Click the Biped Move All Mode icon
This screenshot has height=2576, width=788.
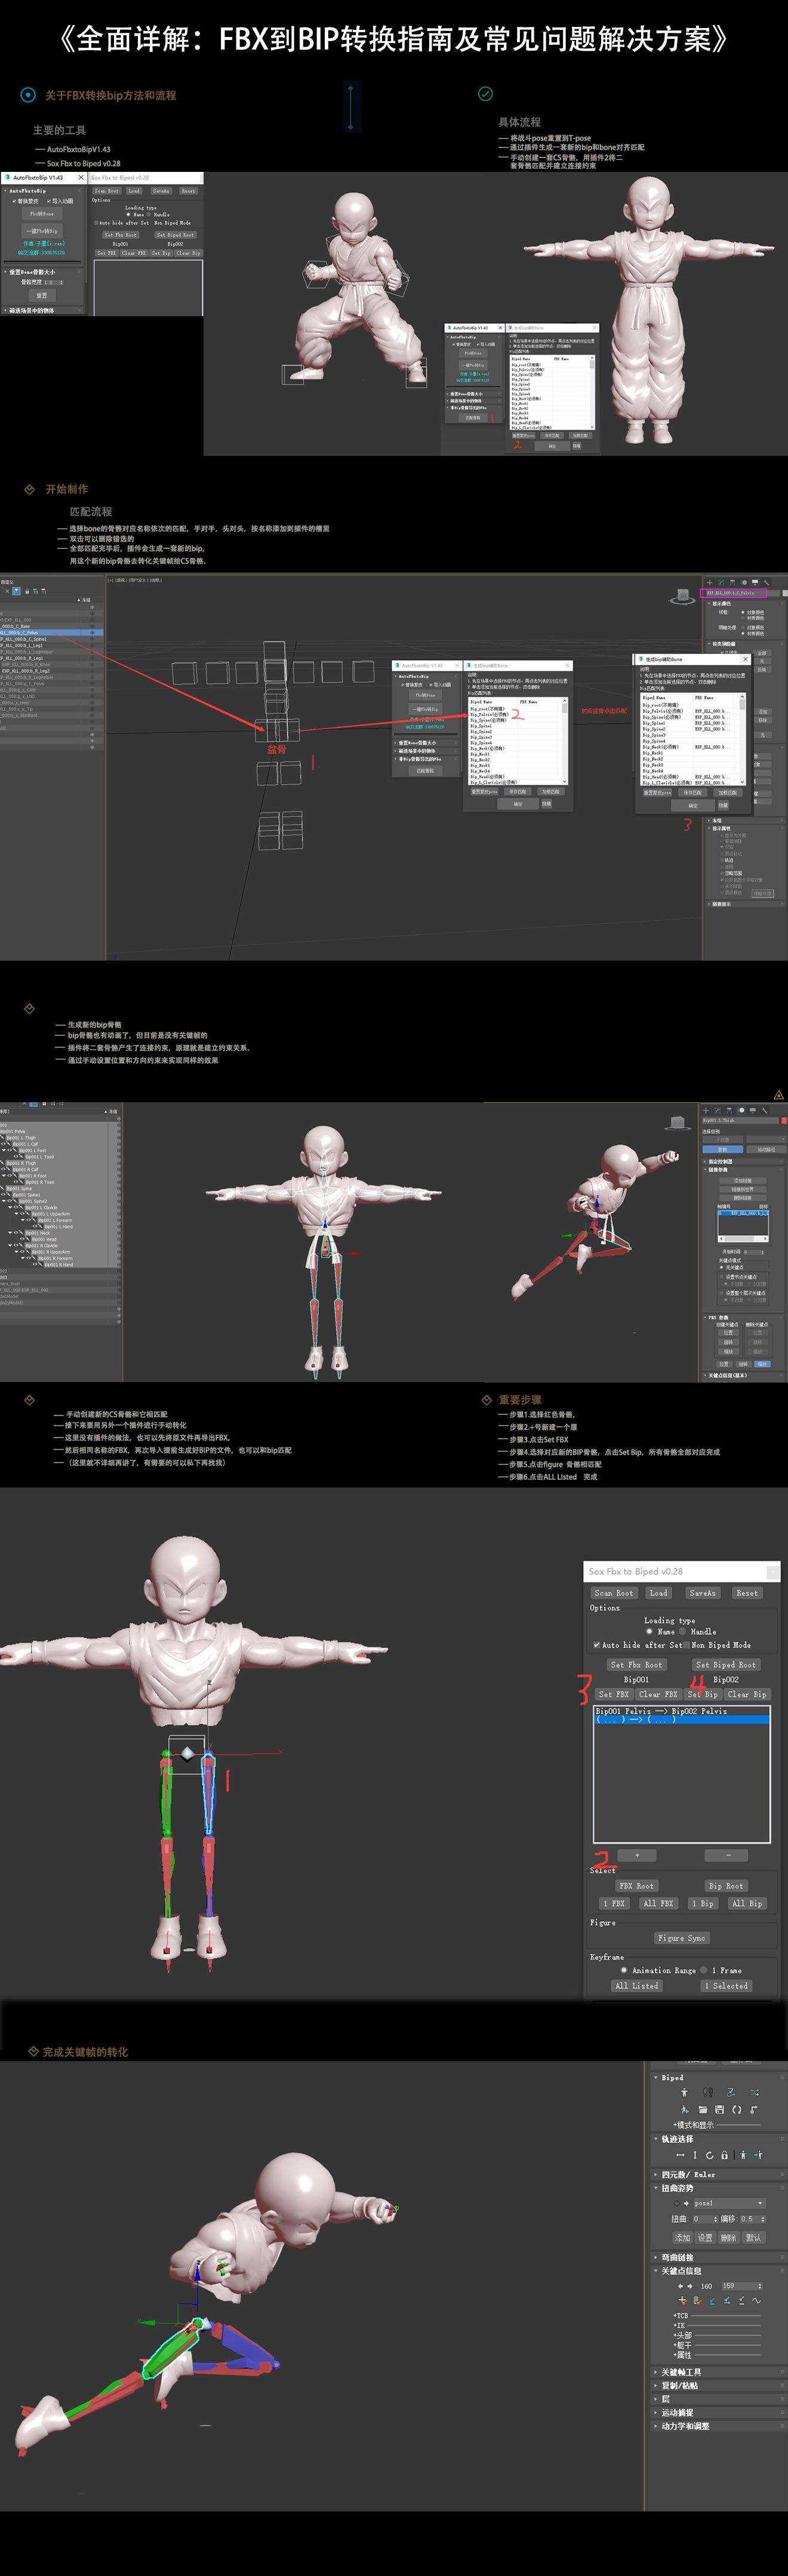(754, 2110)
